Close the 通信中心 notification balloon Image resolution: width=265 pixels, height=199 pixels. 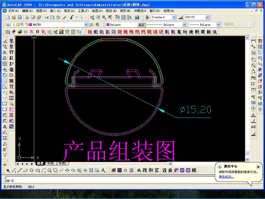pyautogui.click(x=258, y=167)
